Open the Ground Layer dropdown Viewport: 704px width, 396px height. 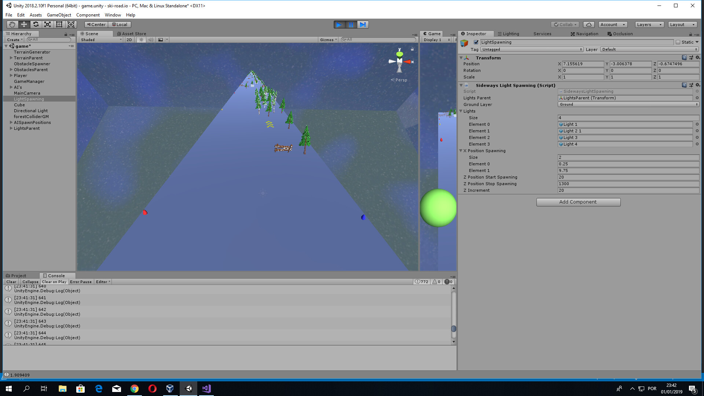628,104
